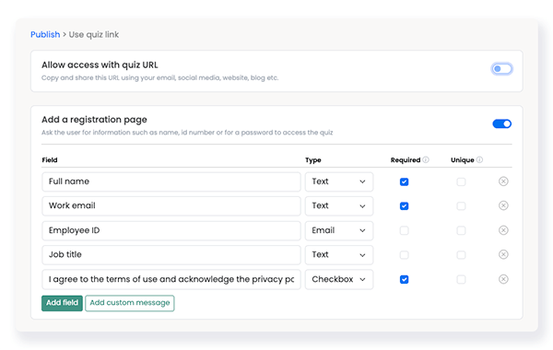The image size is (553, 350).
Task: Enable the Allow access with quiz URL toggle
Action: click(501, 69)
